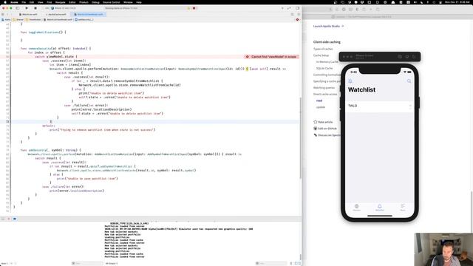
Task: Open the Product menu
Action: tap(84, 2)
